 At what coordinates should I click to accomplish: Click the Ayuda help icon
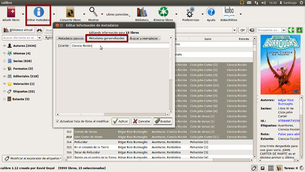coord(211,12)
